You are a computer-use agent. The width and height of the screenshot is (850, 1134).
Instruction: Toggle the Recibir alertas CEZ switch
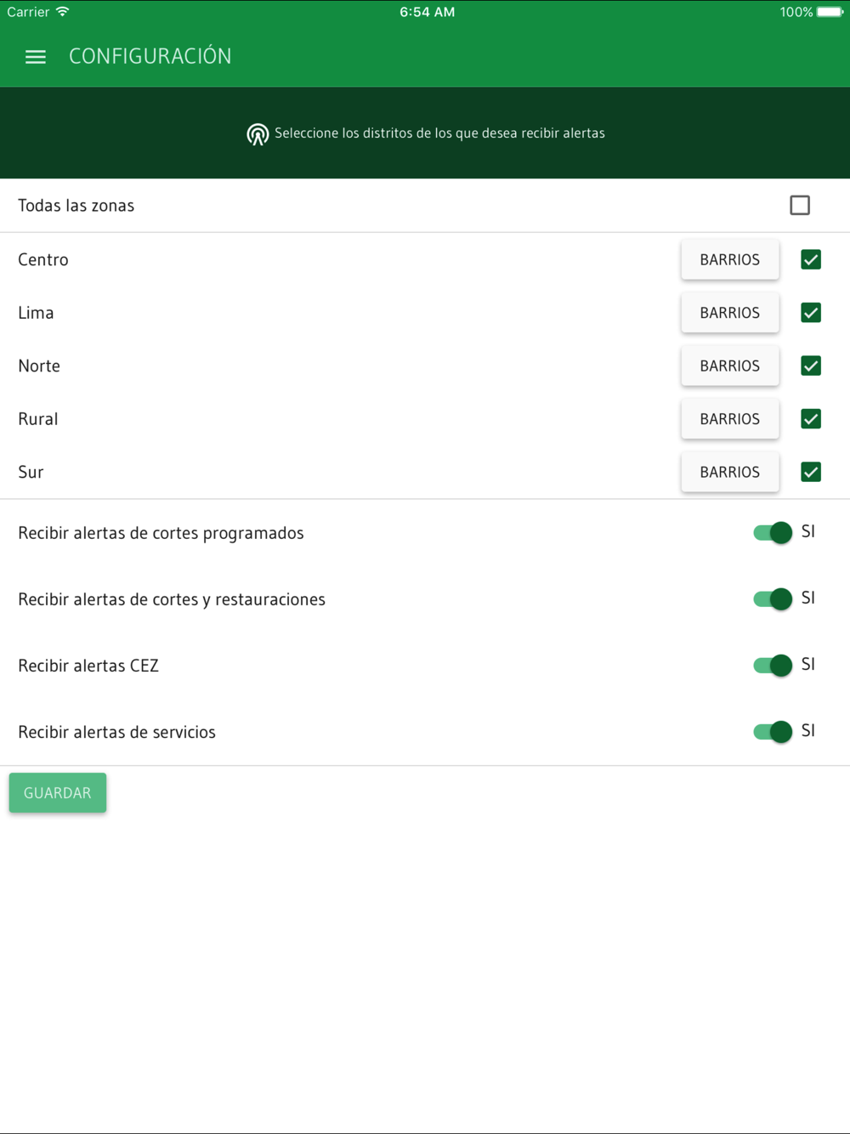[x=773, y=666]
